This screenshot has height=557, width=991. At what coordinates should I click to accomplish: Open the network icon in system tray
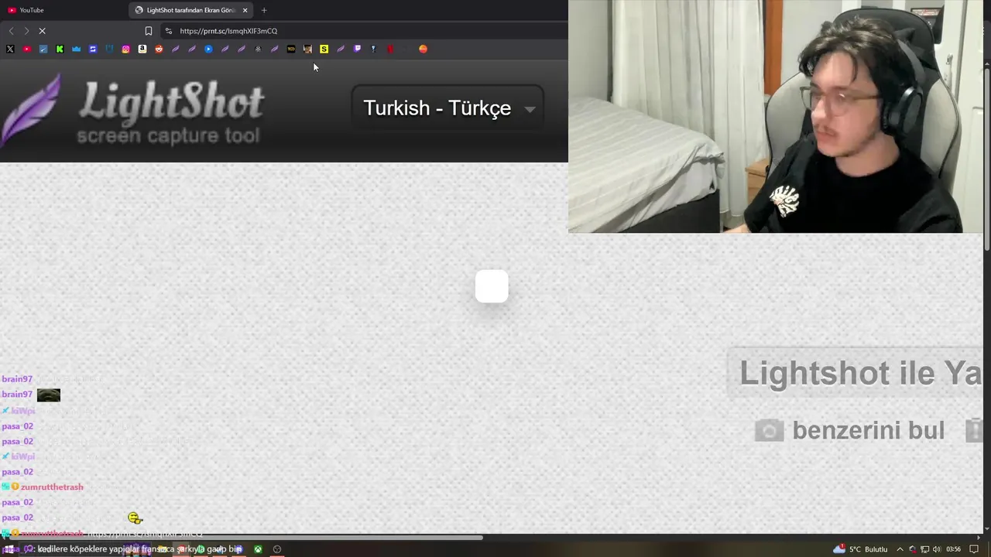click(924, 549)
